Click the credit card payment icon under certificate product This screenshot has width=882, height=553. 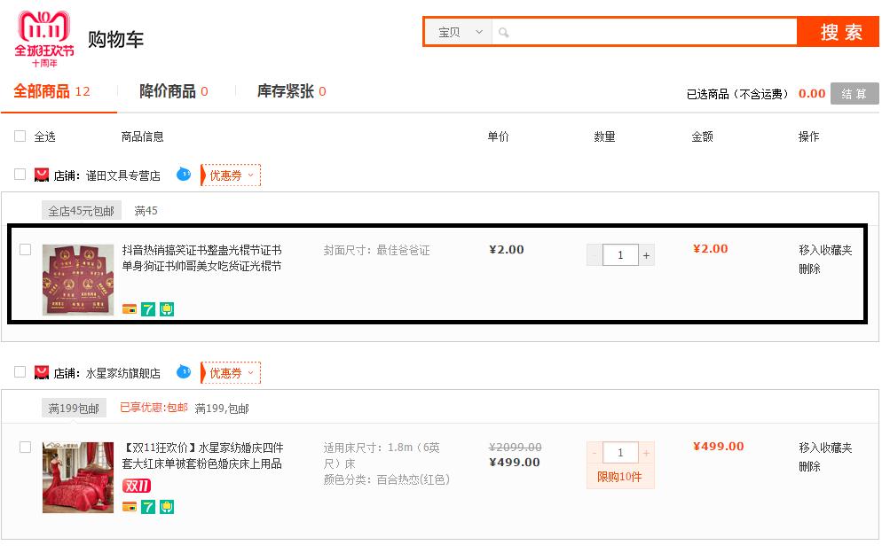point(131,309)
